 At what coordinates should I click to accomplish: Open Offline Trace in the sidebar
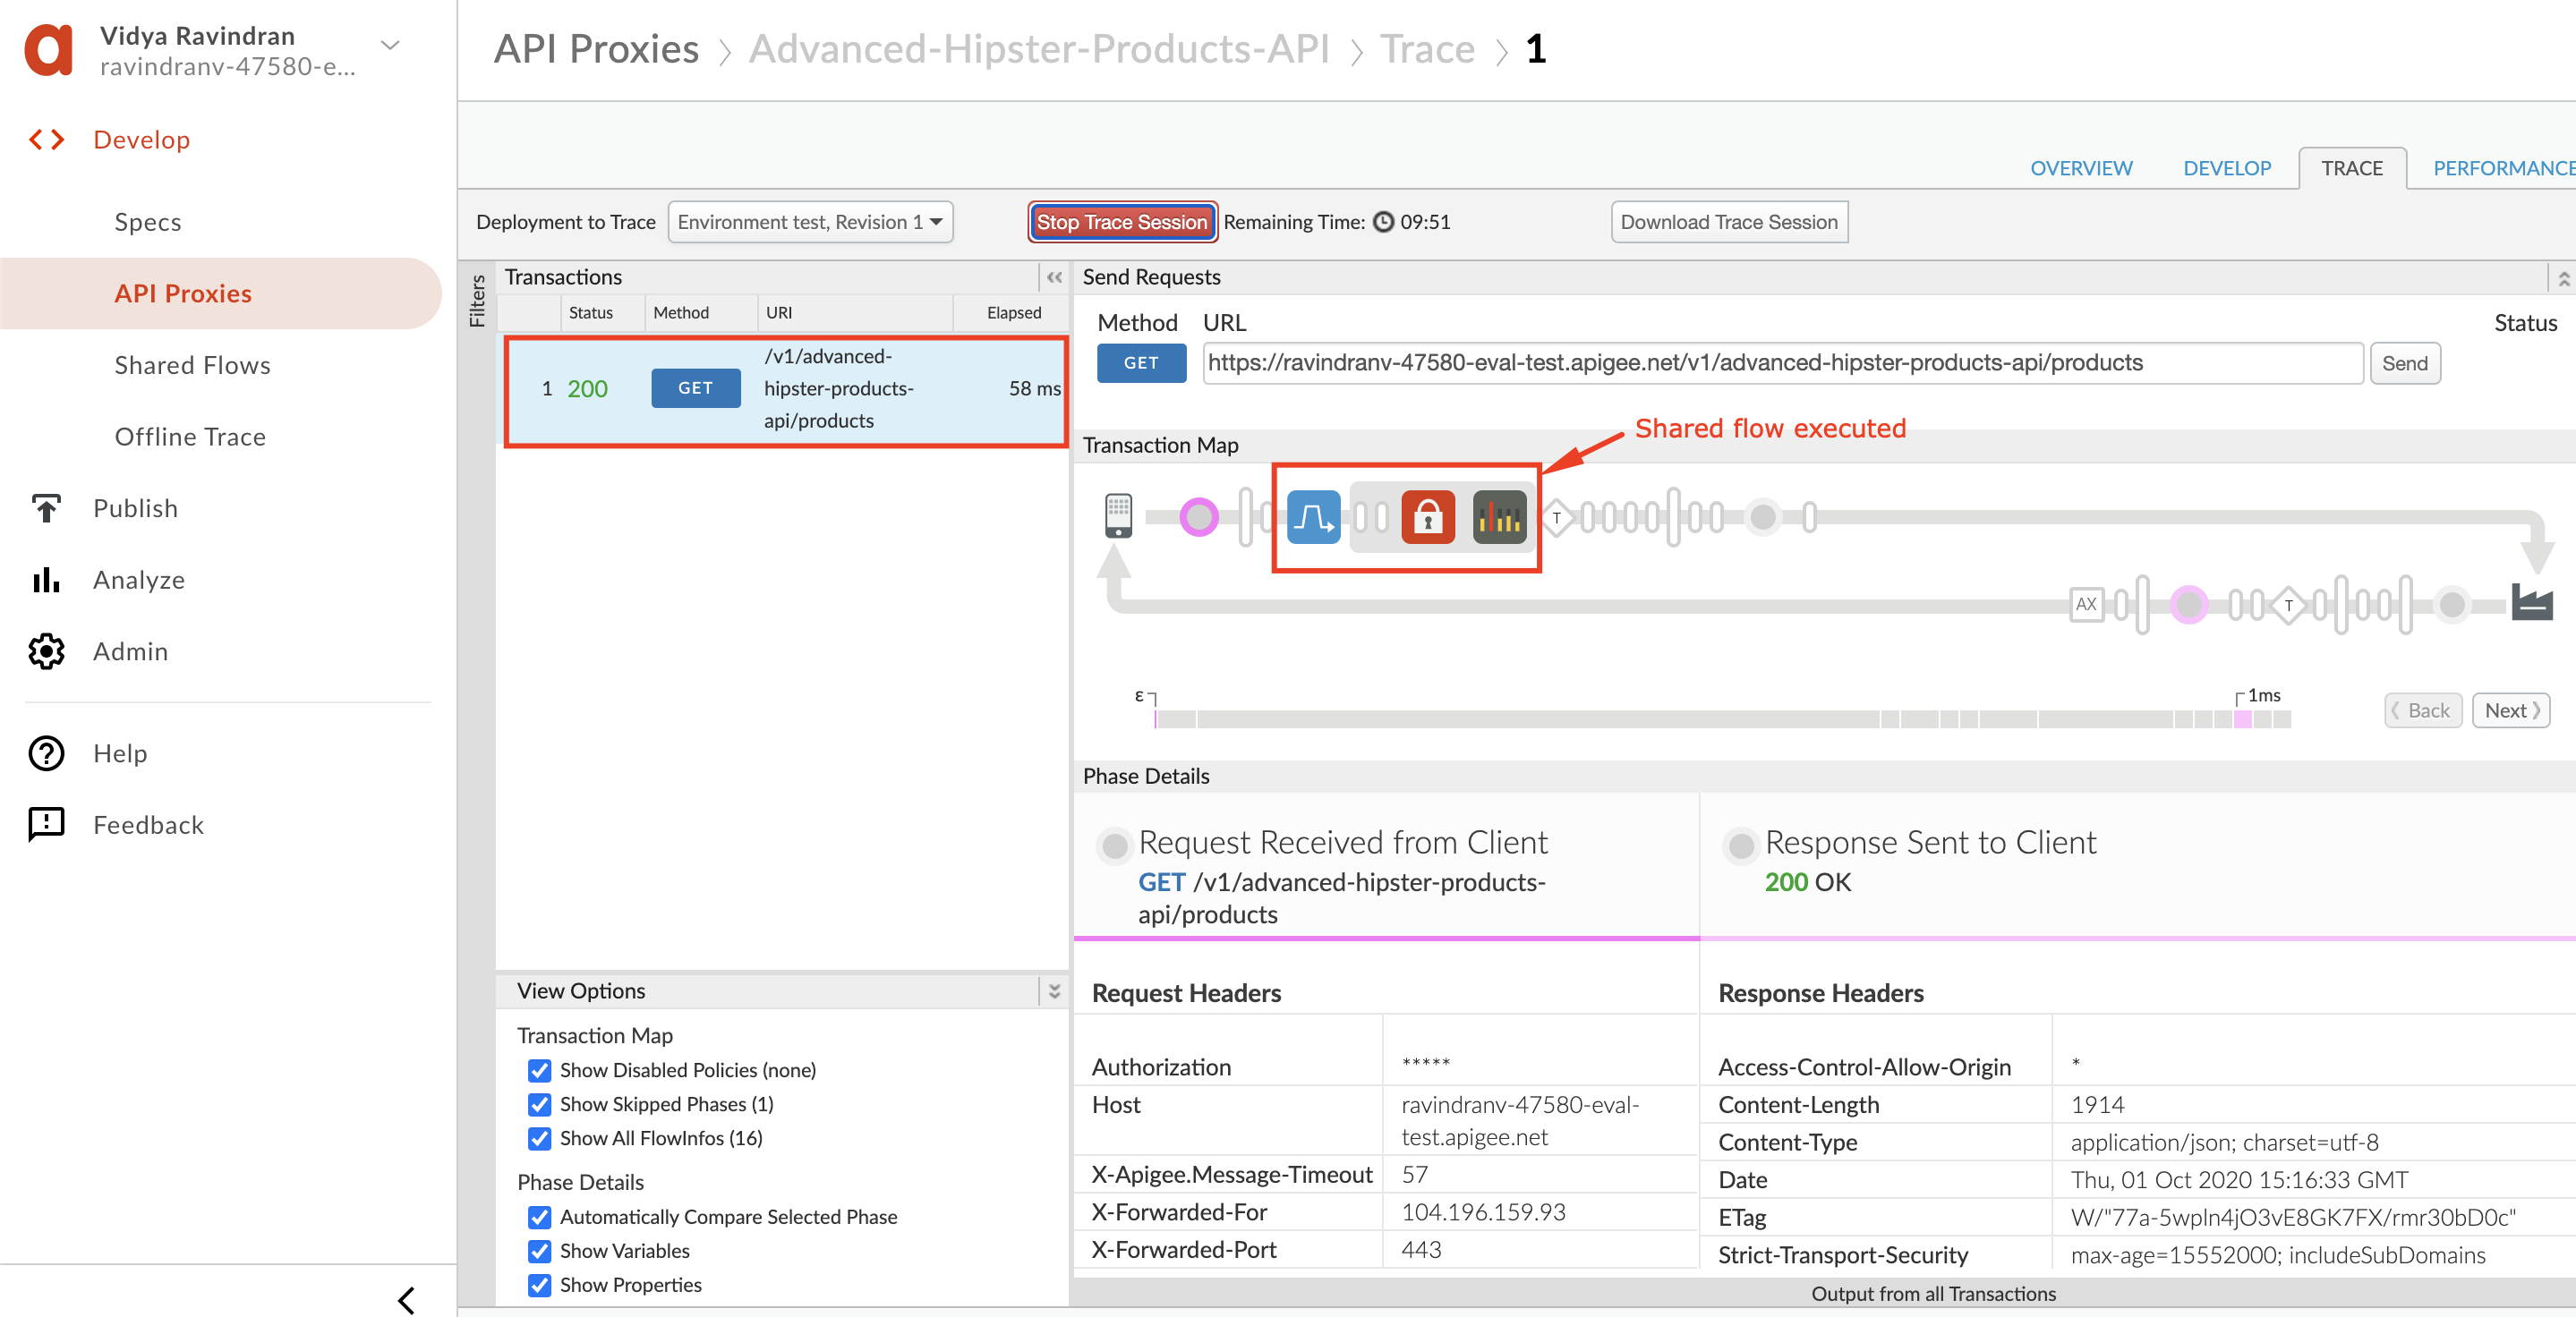coord(190,437)
